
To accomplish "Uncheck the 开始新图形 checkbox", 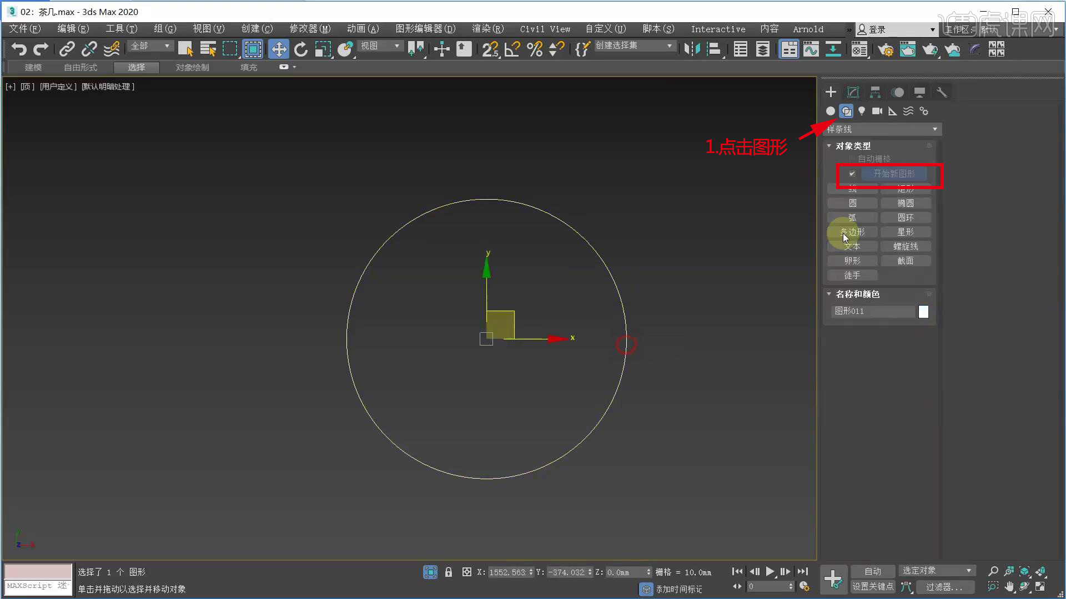I will pyautogui.click(x=852, y=174).
